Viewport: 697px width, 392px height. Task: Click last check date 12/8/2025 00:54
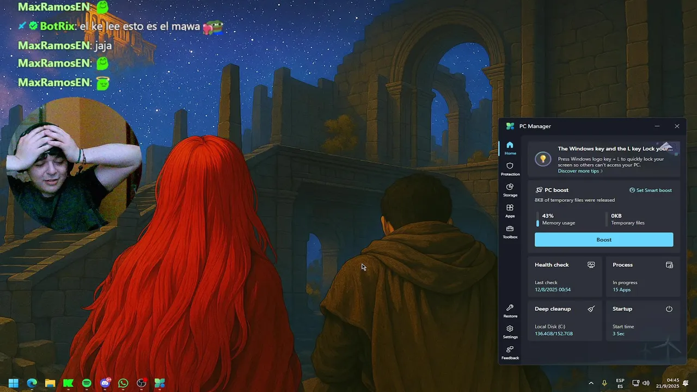tap(553, 290)
